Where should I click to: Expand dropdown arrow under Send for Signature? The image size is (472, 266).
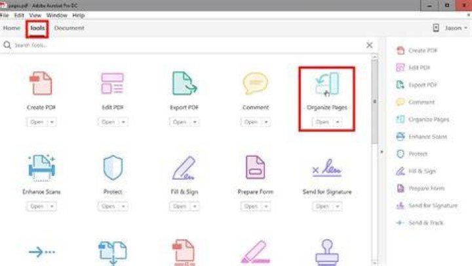(x=338, y=207)
